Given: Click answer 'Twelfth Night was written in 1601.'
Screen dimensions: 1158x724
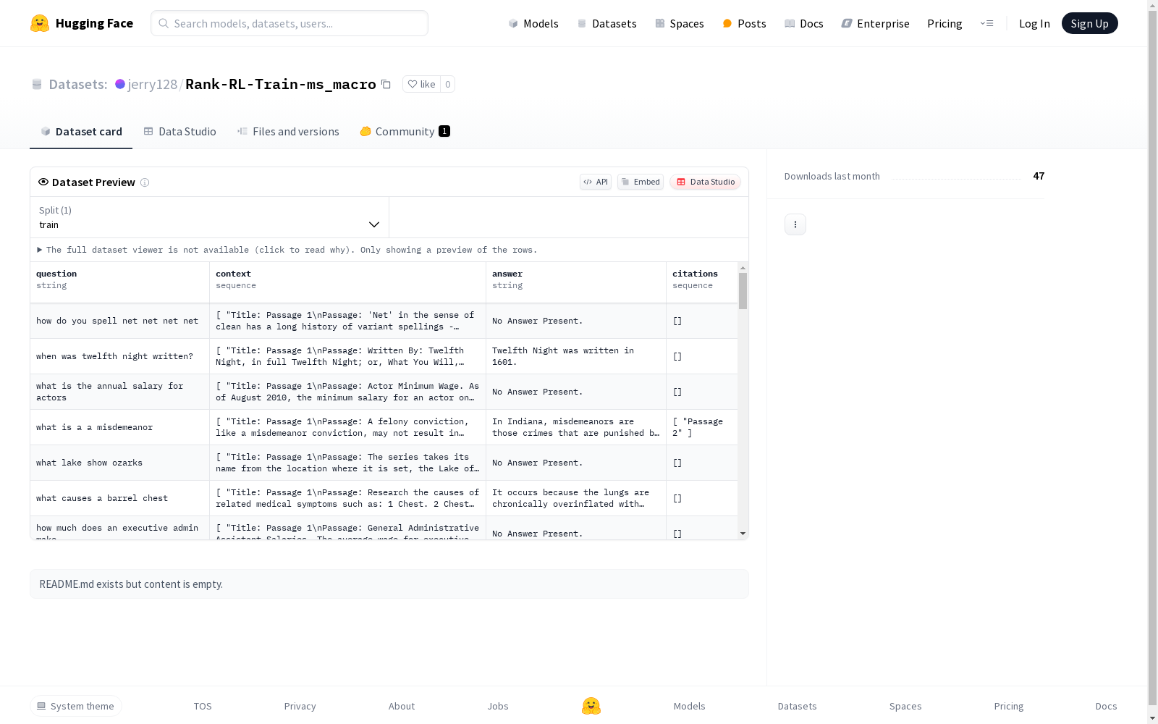Looking at the screenshot, I should tap(576, 356).
